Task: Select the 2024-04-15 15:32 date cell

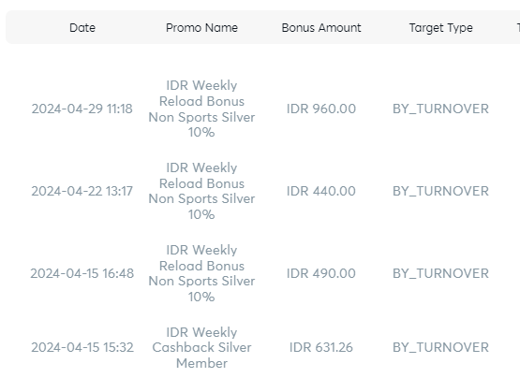Action: pos(82,347)
